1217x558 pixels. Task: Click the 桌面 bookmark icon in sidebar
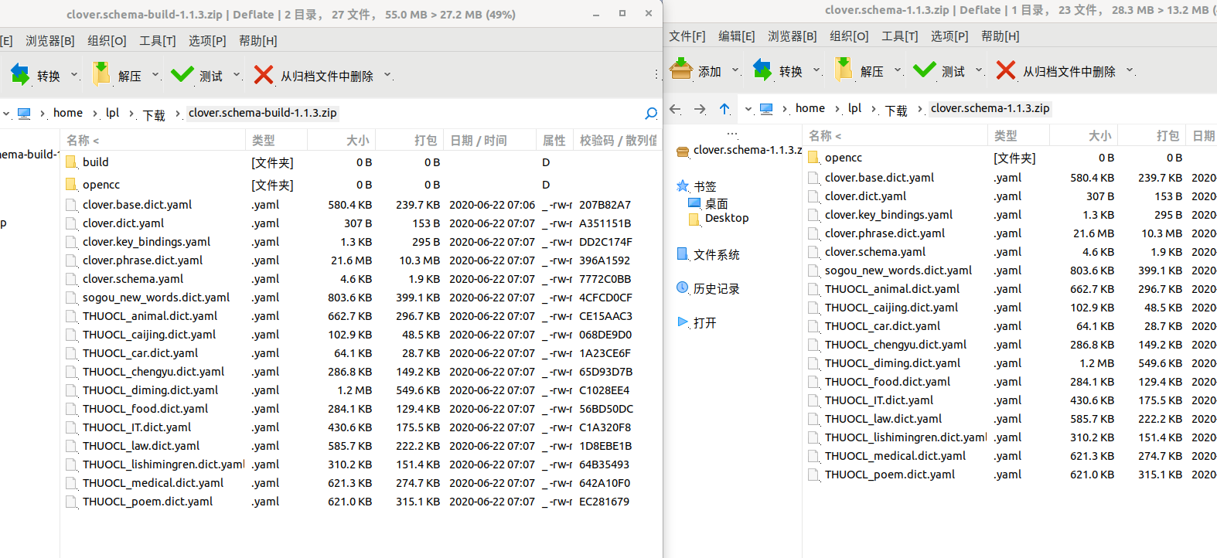(694, 203)
